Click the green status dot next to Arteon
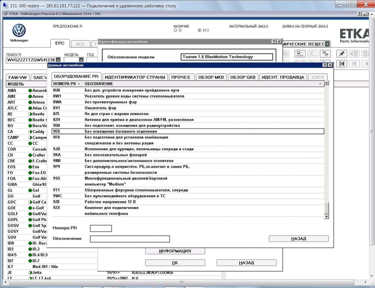 [x=30, y=102]
